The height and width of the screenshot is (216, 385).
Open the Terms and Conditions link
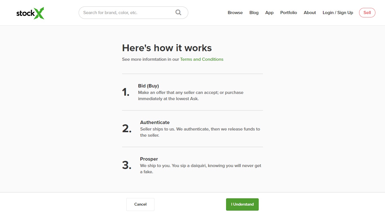point(202,59)
